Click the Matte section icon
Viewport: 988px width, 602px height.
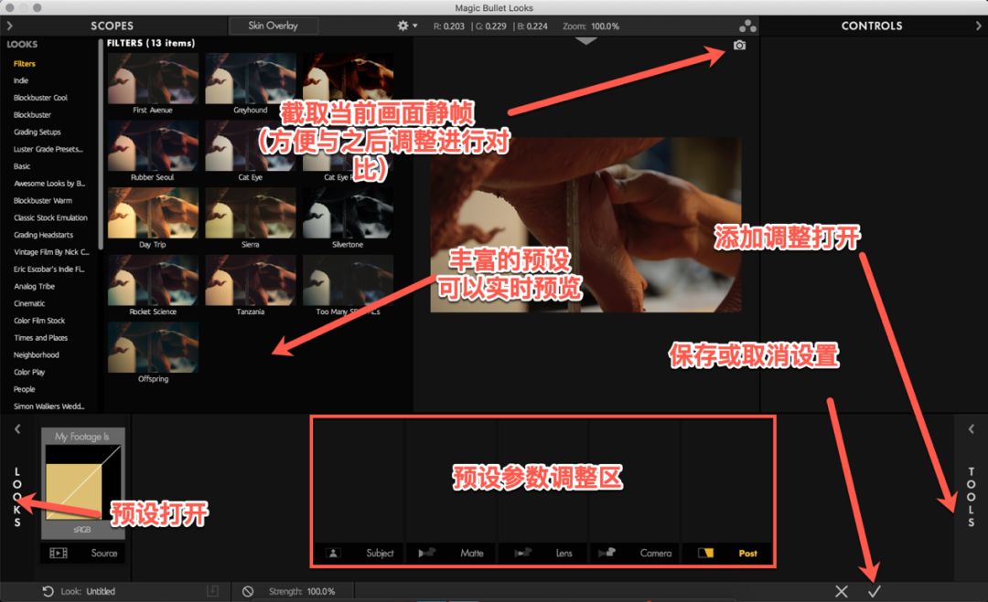(426, 553)
